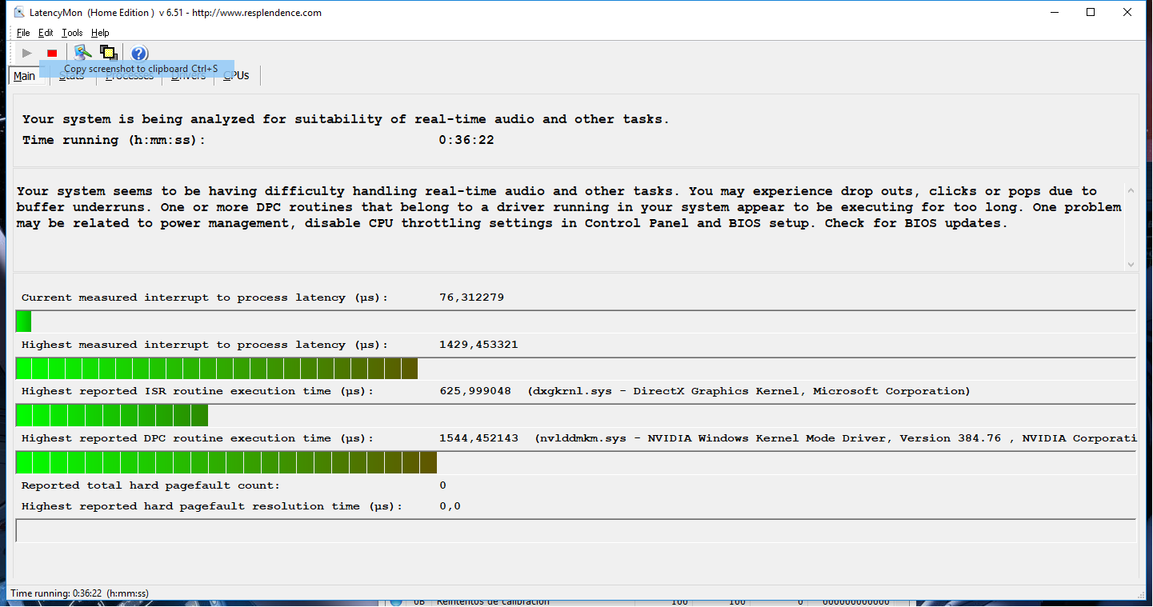Screen dimensions: 1153x607
Task: Open Help using the blue question mark icon
Action: tap(139, 53)
